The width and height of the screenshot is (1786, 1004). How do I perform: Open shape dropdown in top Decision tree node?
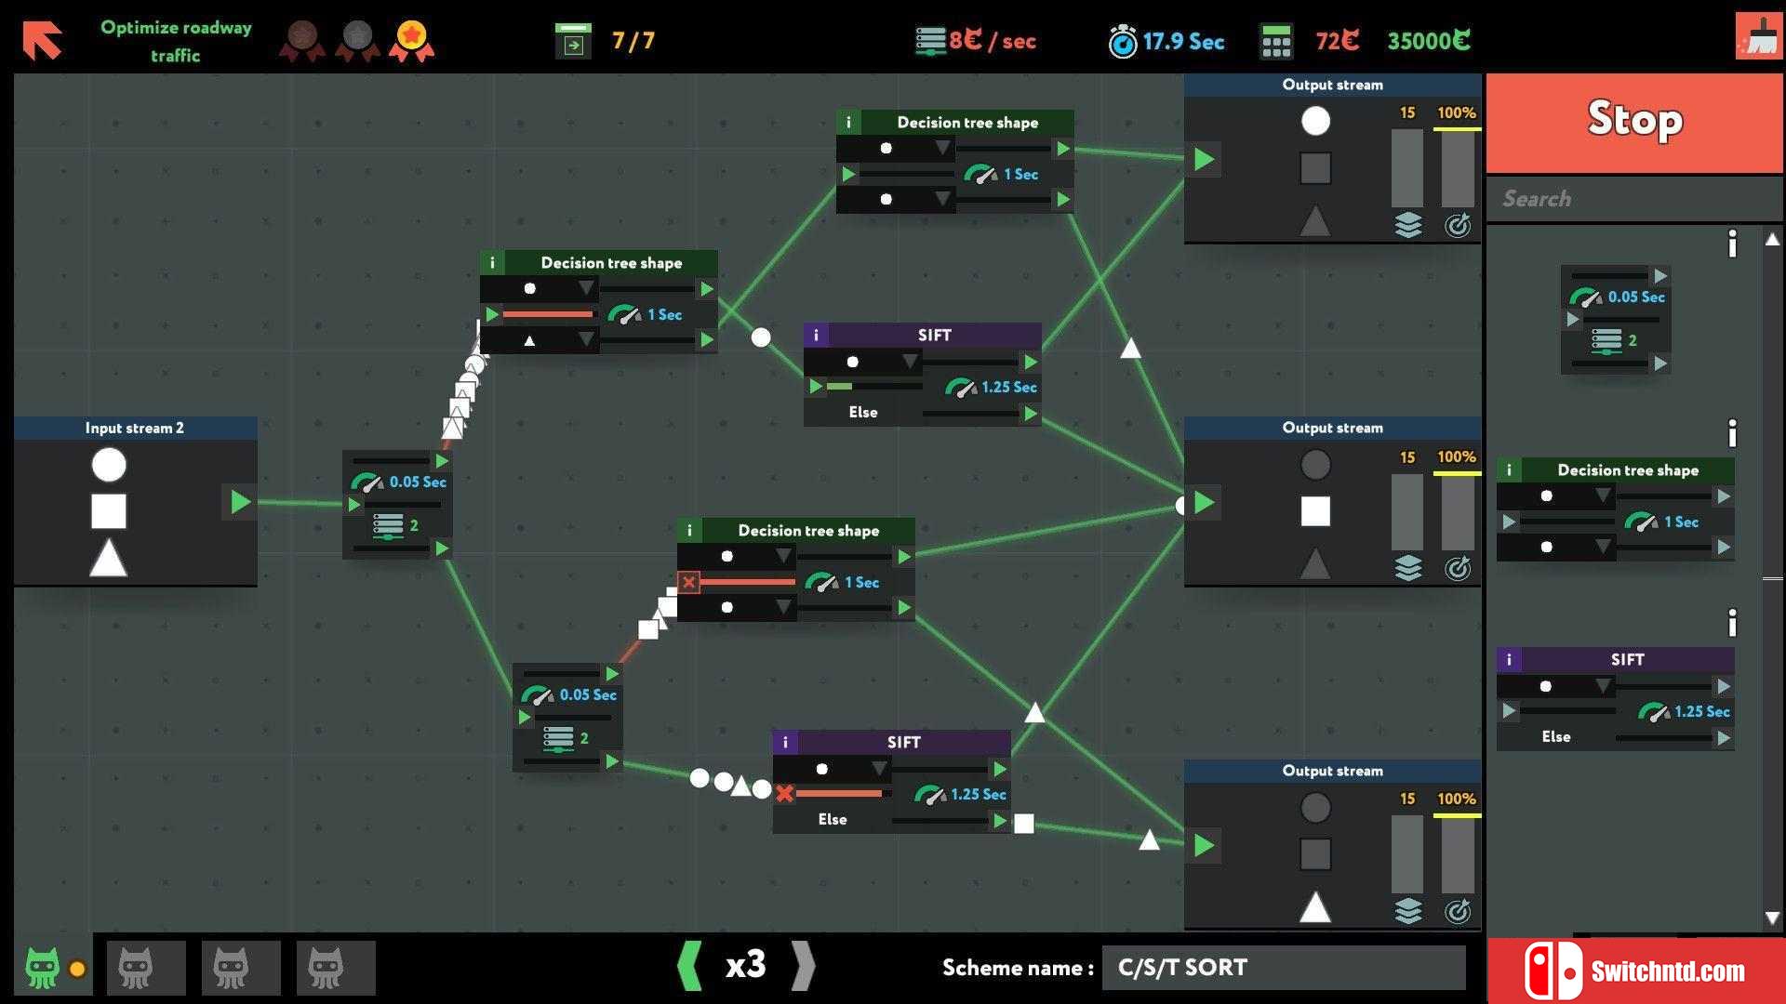pos(942,148)
